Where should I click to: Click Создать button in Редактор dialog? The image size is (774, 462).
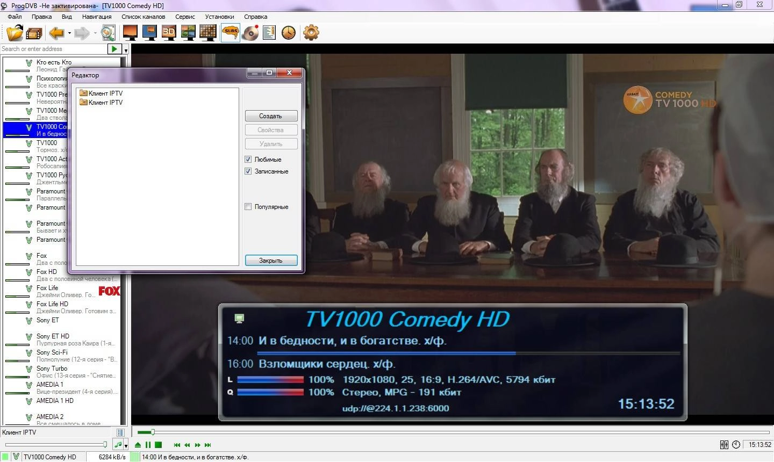point(271,116)
